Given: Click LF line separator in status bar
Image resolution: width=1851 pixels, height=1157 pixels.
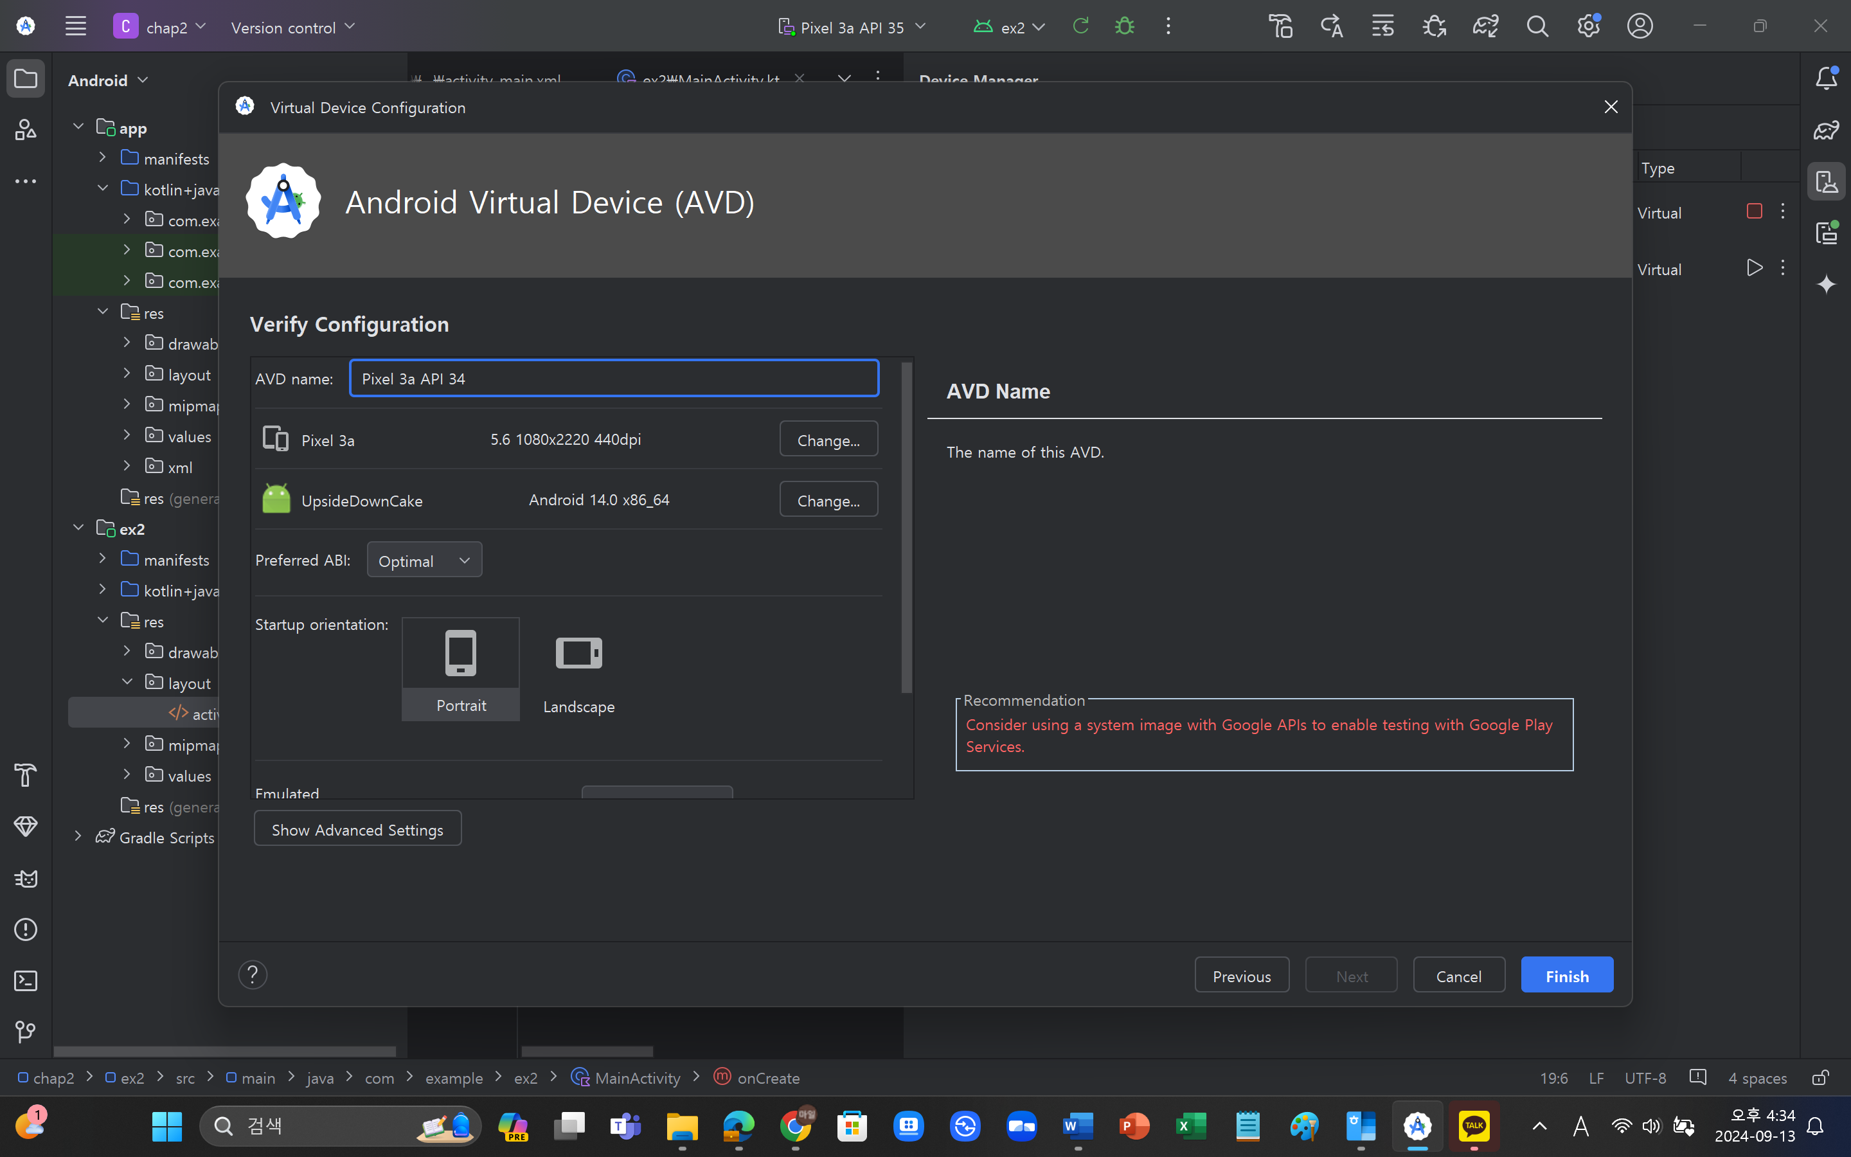Looking at the screenshot, I should (1596, 1077).
